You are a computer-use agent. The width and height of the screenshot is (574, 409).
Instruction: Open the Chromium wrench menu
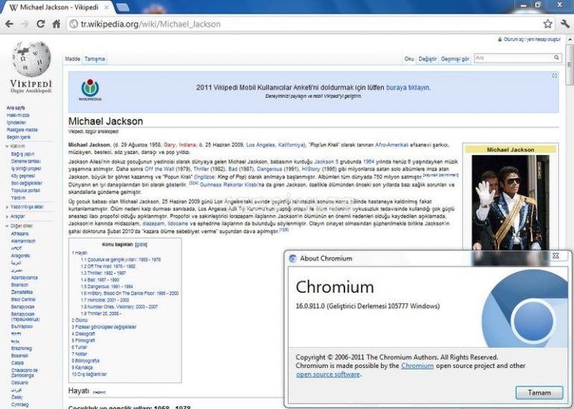click(x=565, y=24)
